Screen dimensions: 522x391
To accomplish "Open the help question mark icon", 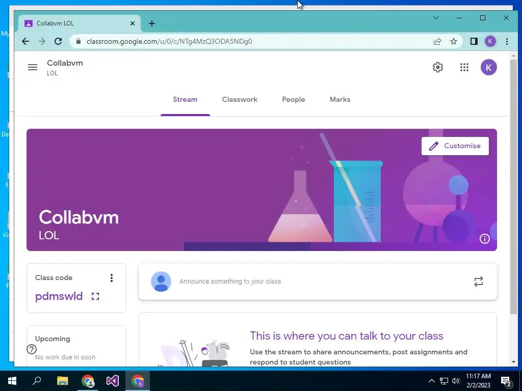I will (x=32, y=349).
